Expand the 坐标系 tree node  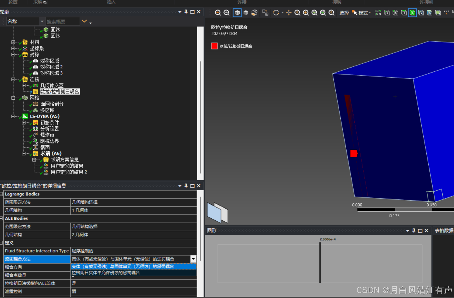(x=13, y=48)
